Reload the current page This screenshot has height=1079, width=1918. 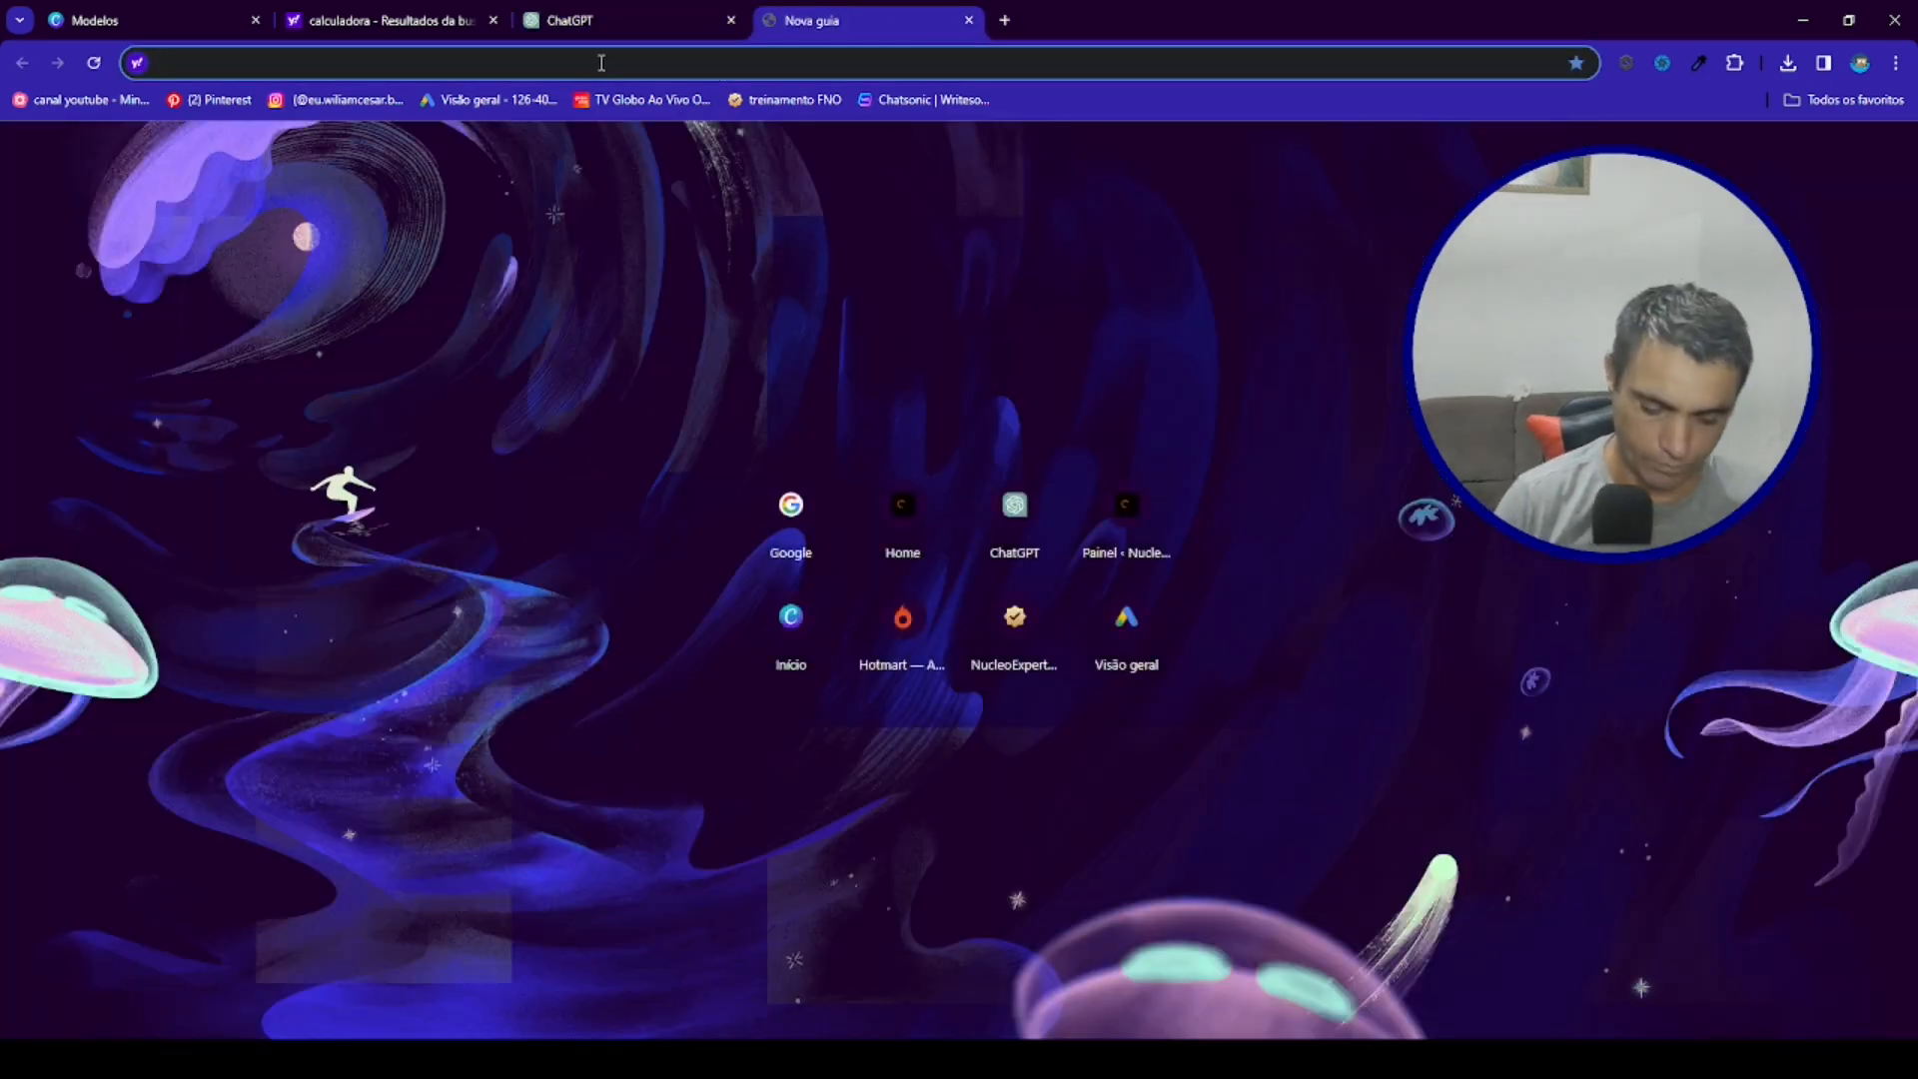pos(94,63)
